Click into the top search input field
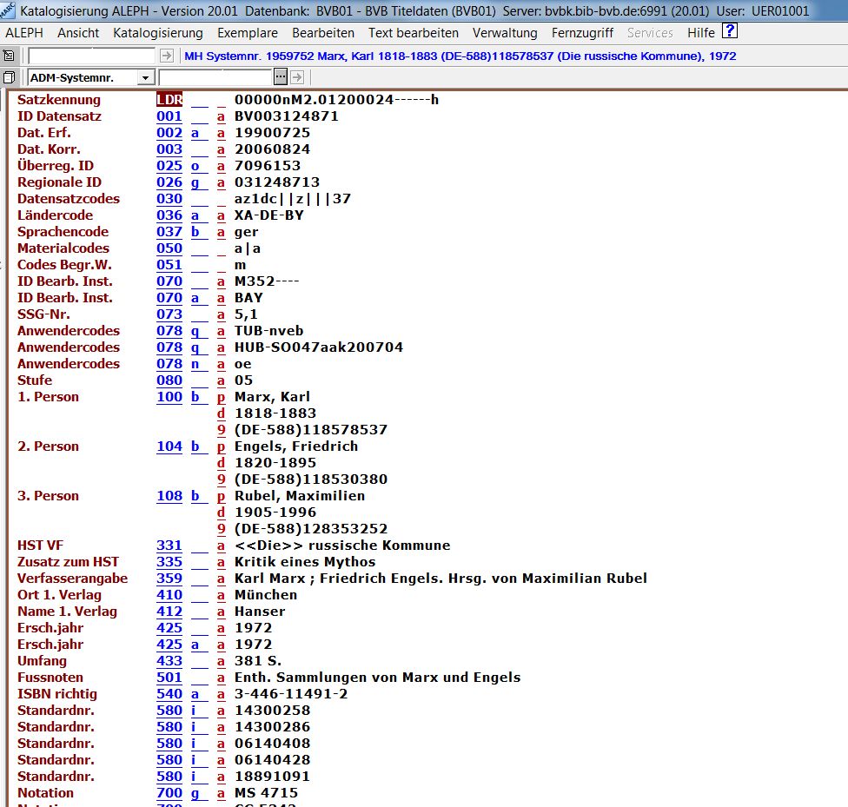 [x=92, y=56]
